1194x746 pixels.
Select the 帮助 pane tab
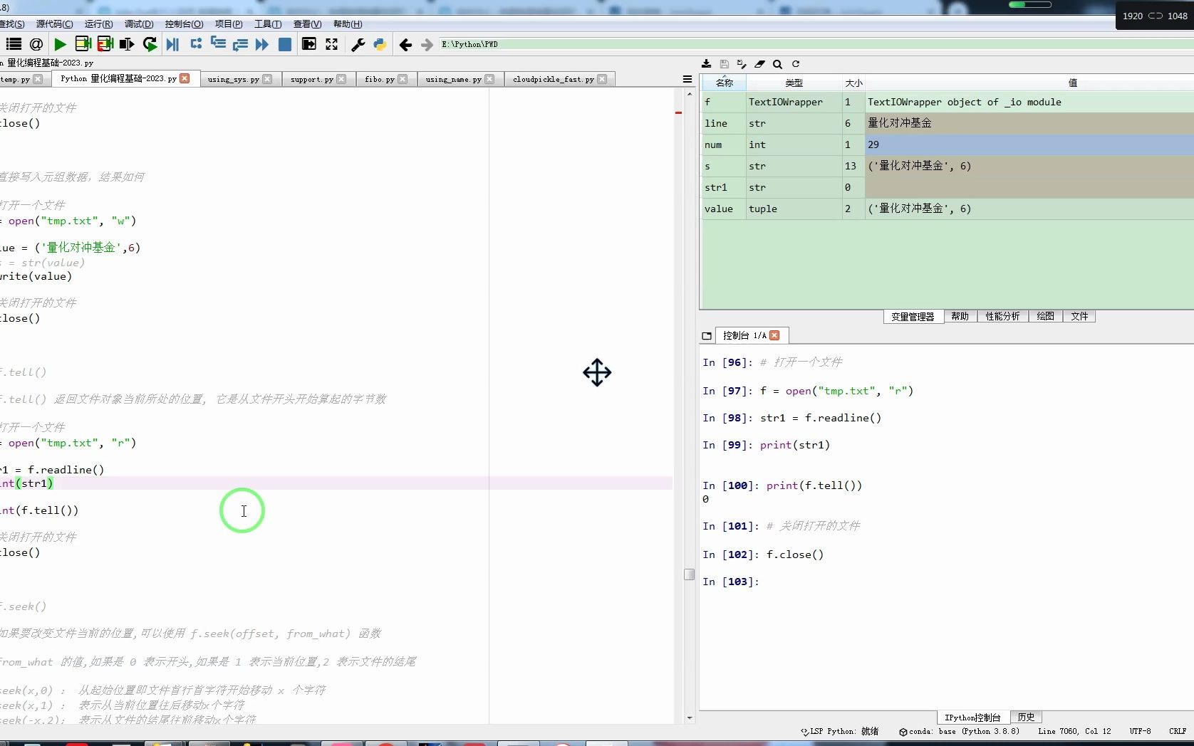960,316
